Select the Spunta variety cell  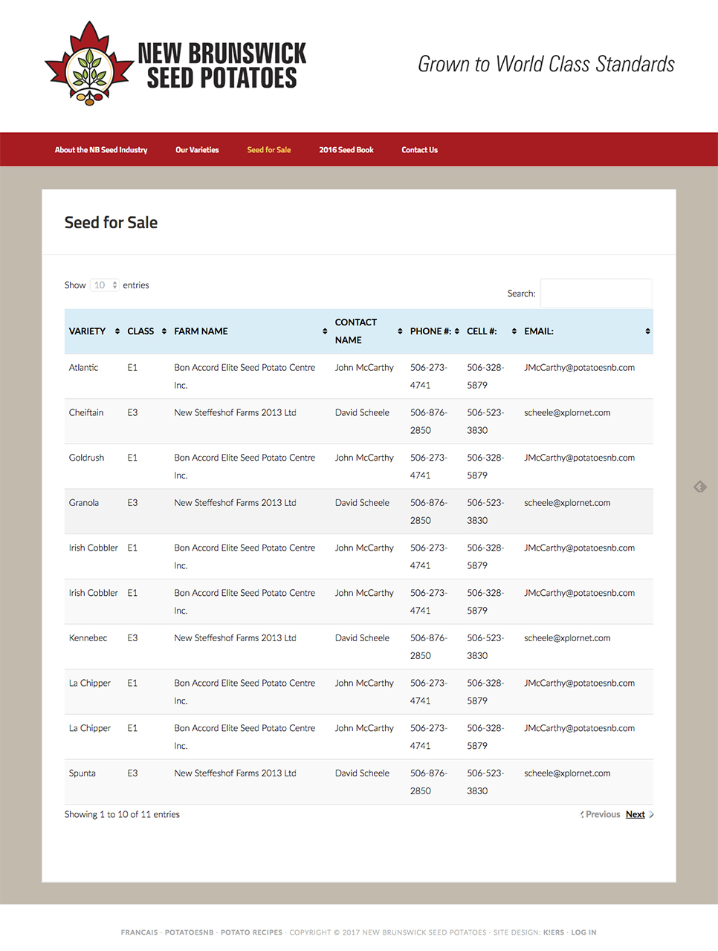pos(83,773)
